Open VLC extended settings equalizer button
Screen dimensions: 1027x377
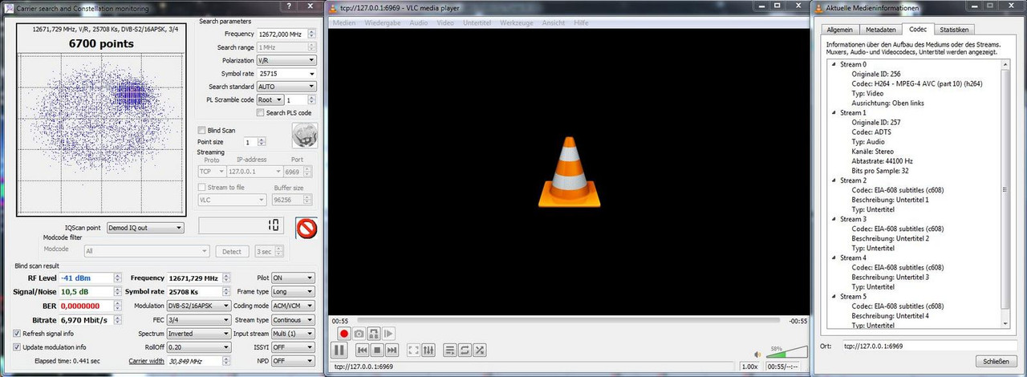point(428,350)
